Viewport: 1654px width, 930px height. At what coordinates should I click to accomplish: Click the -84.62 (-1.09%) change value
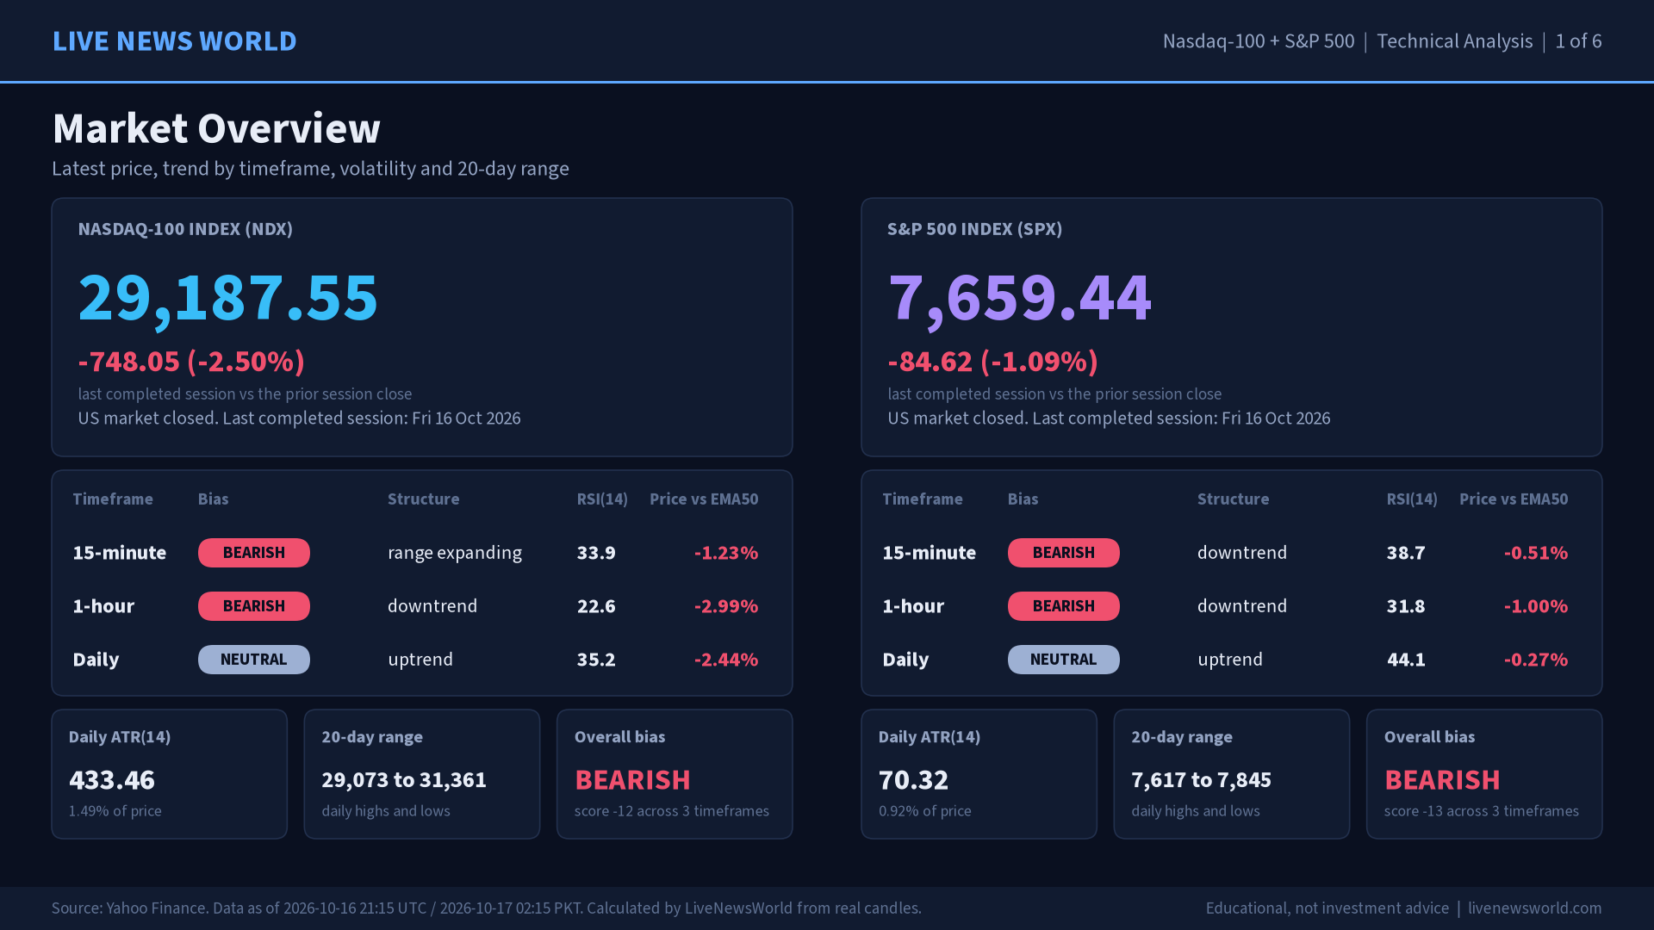tap(992, 362)
